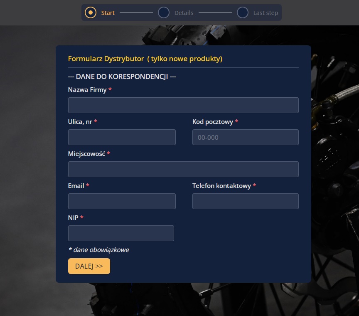Focus the Nazwa Firmy text field

coord(183,105)
